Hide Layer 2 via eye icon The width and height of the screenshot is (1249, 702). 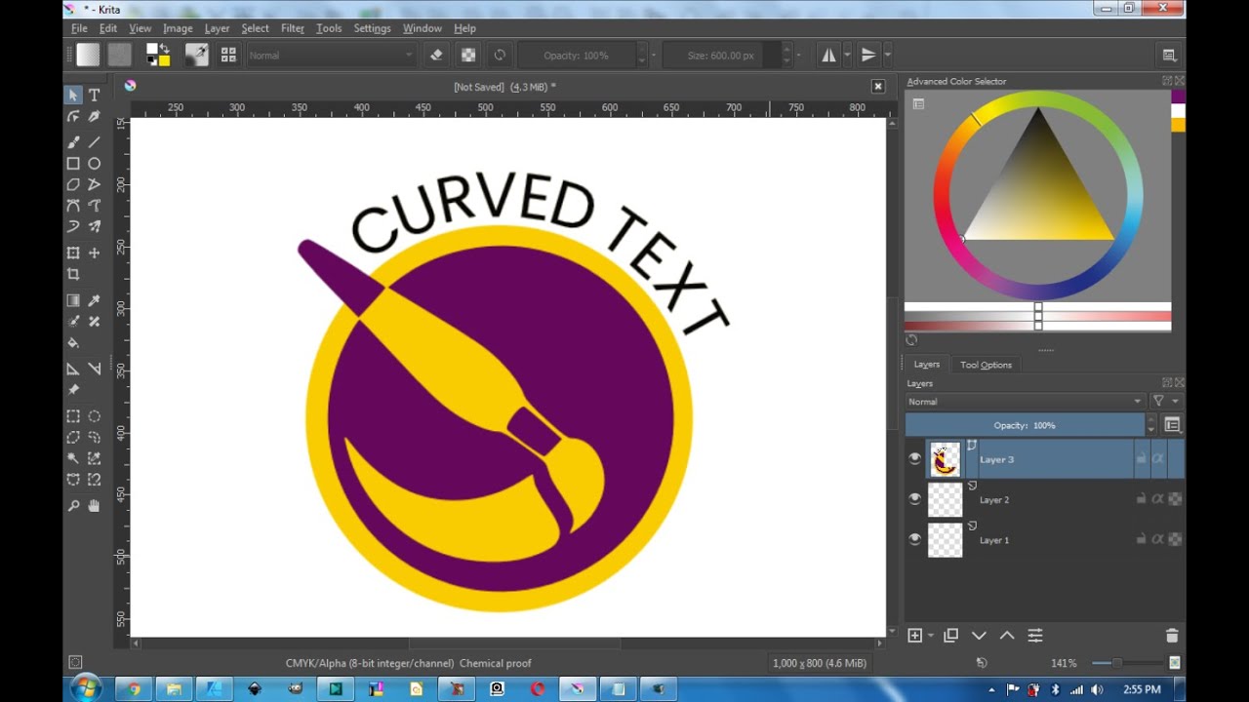915,499
